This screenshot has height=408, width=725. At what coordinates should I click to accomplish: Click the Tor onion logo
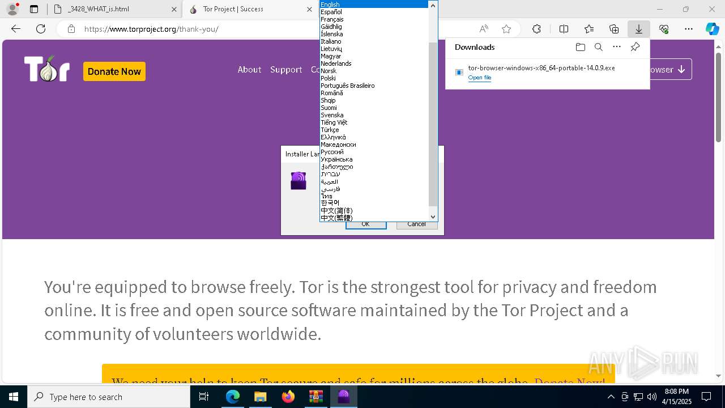47,69
